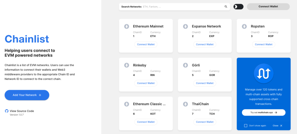Click the Ropsten card title
The width and height of the screenshot is (297, 134).
click(x=258, y=26)
